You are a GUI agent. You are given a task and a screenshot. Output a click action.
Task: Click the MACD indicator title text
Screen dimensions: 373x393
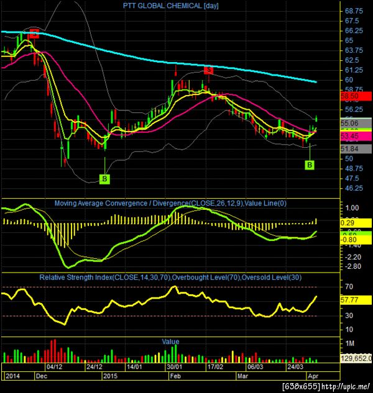[171, 203]
